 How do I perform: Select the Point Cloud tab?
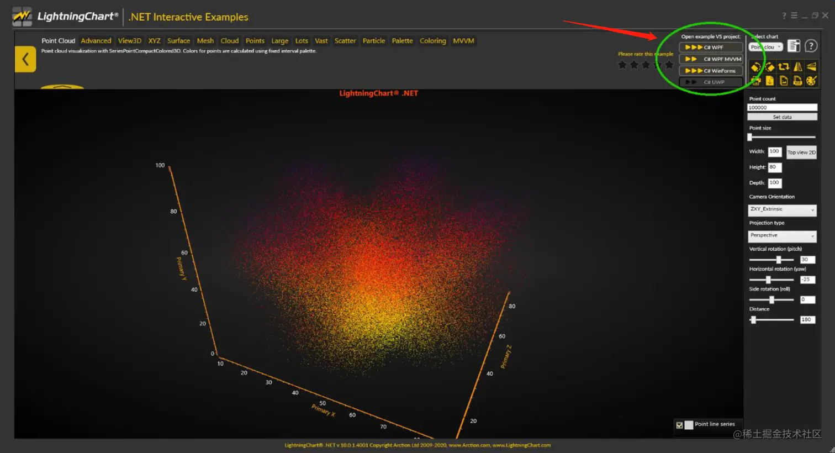tap(58, 41)
